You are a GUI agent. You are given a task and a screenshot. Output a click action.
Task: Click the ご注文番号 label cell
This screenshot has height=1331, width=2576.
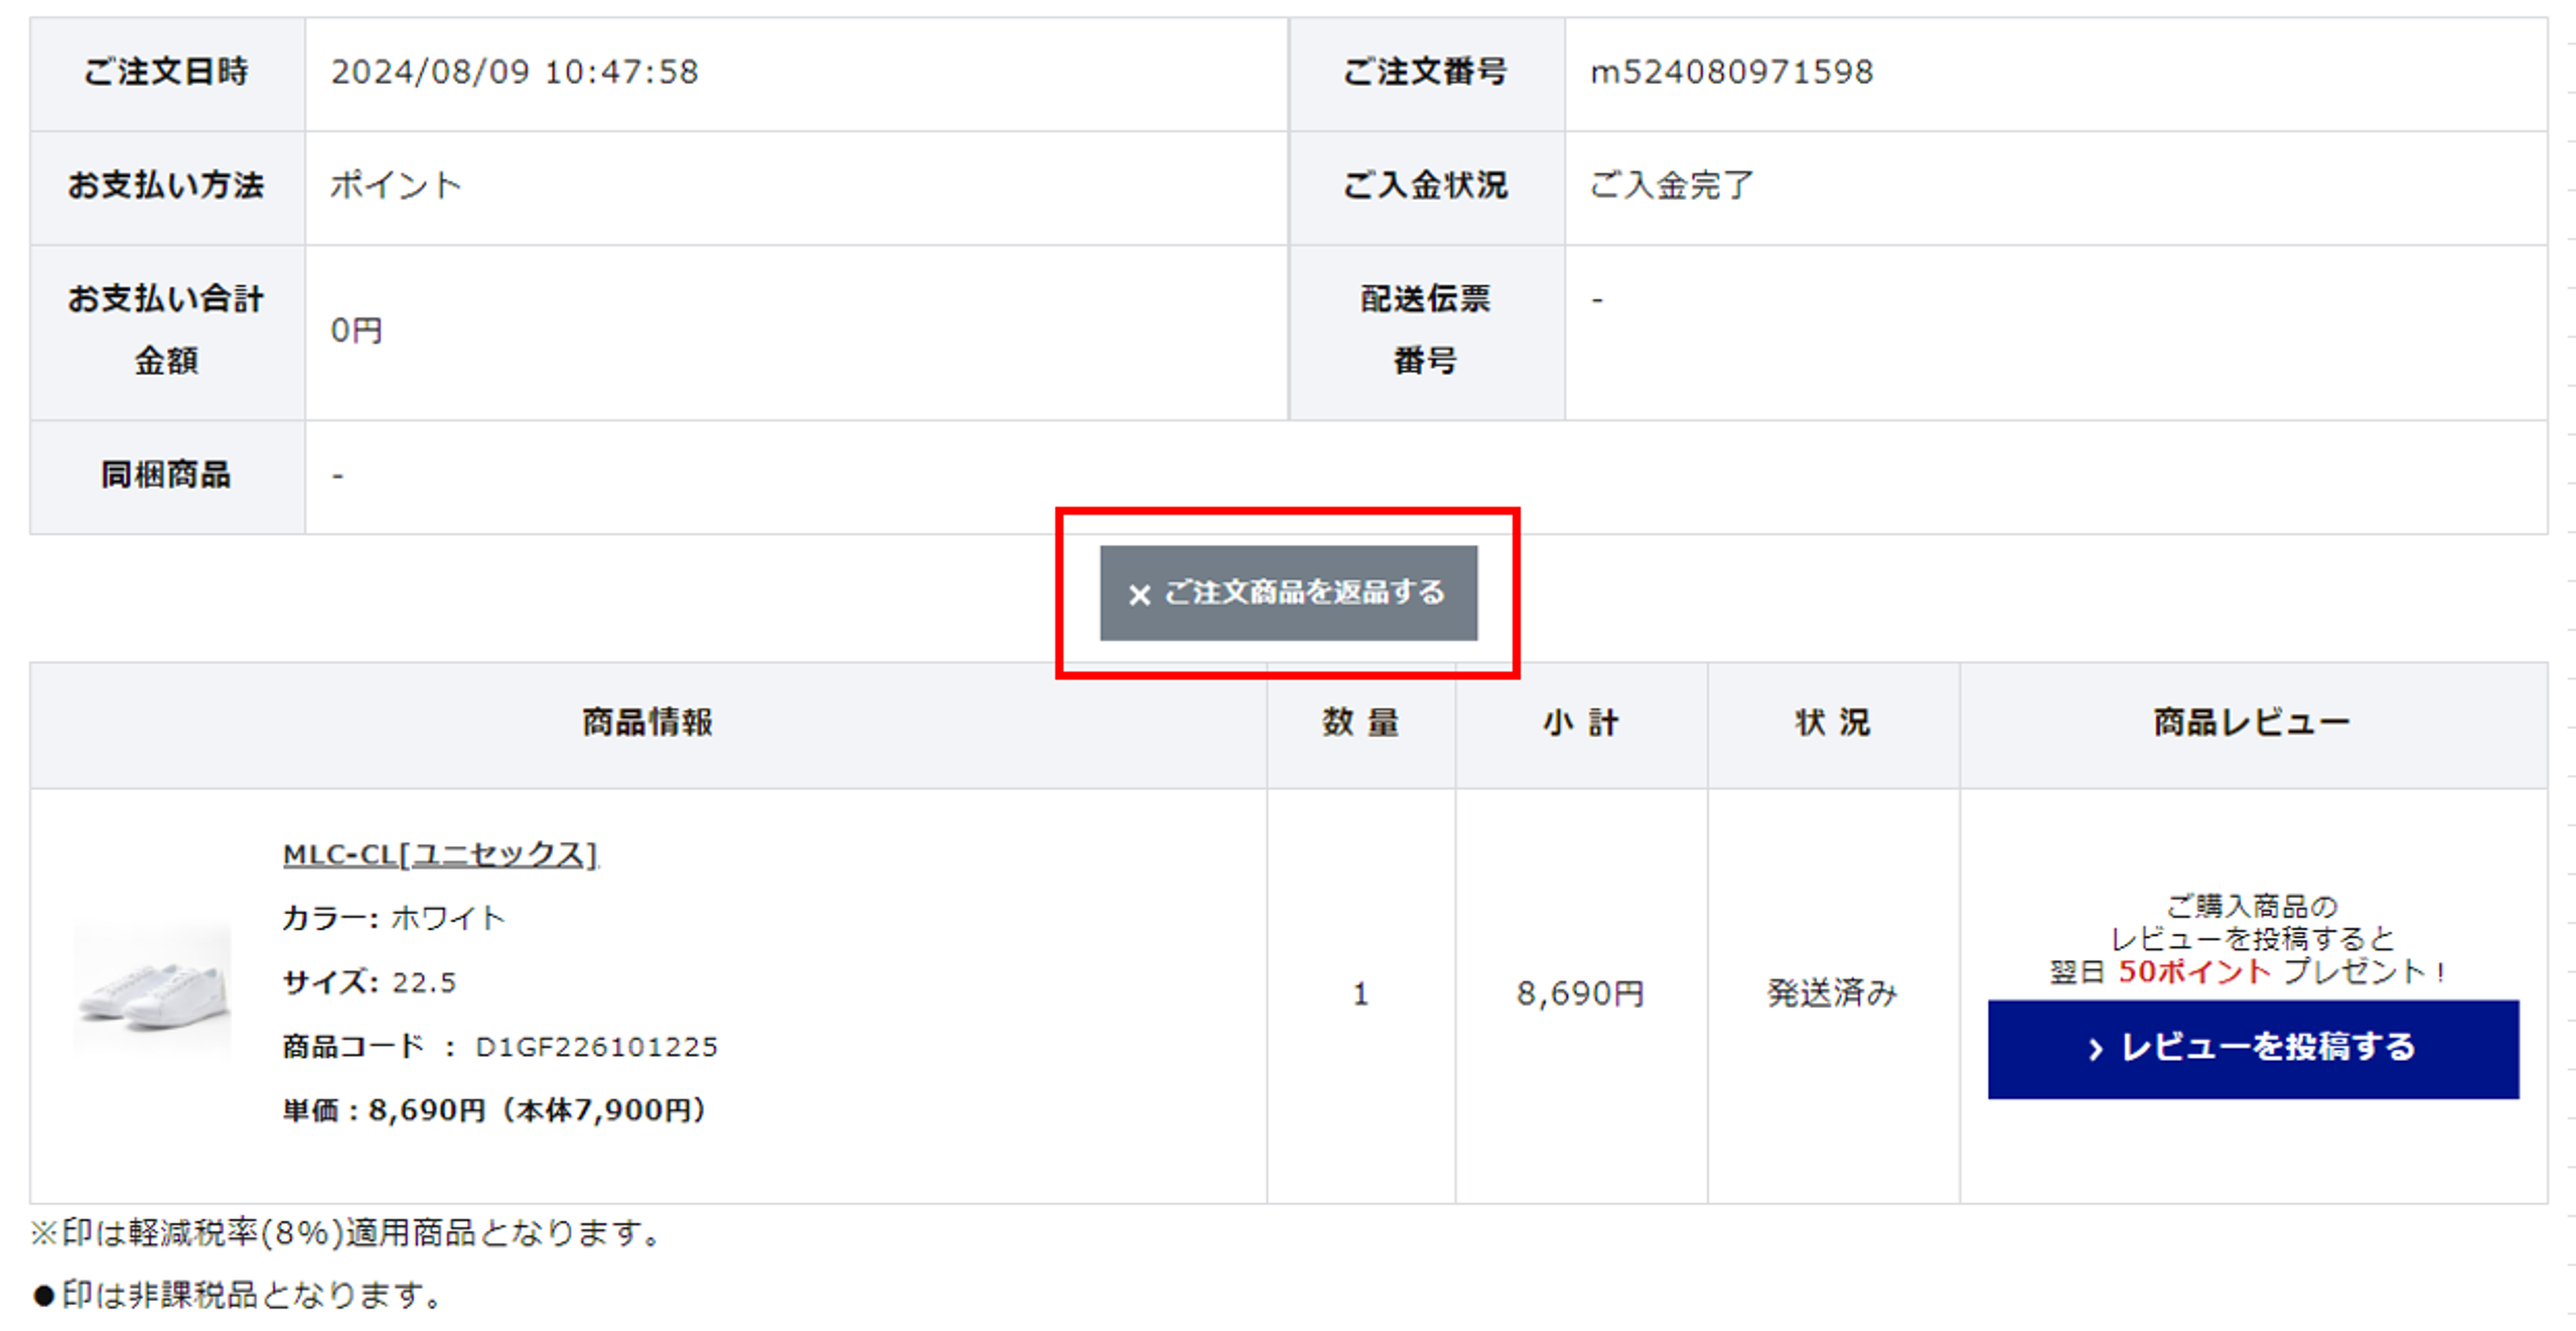click(x=1425, y=72)
